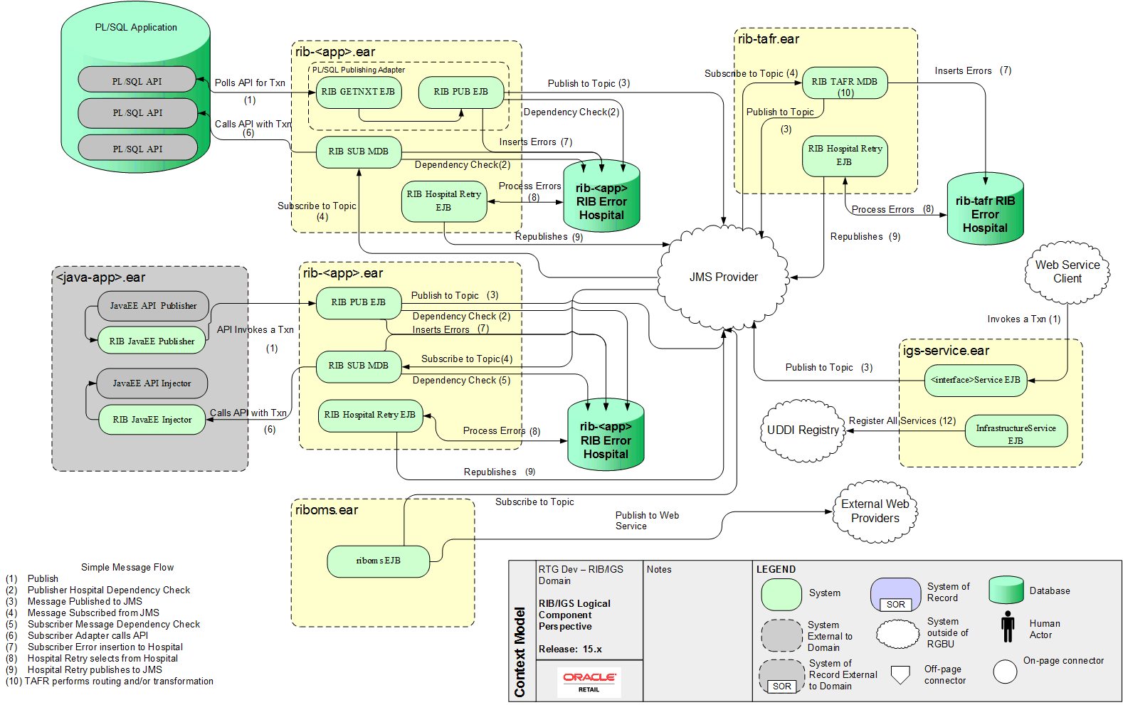
Task: Select the Simple Message Flow heading
Action: click(x=127, y=568)
